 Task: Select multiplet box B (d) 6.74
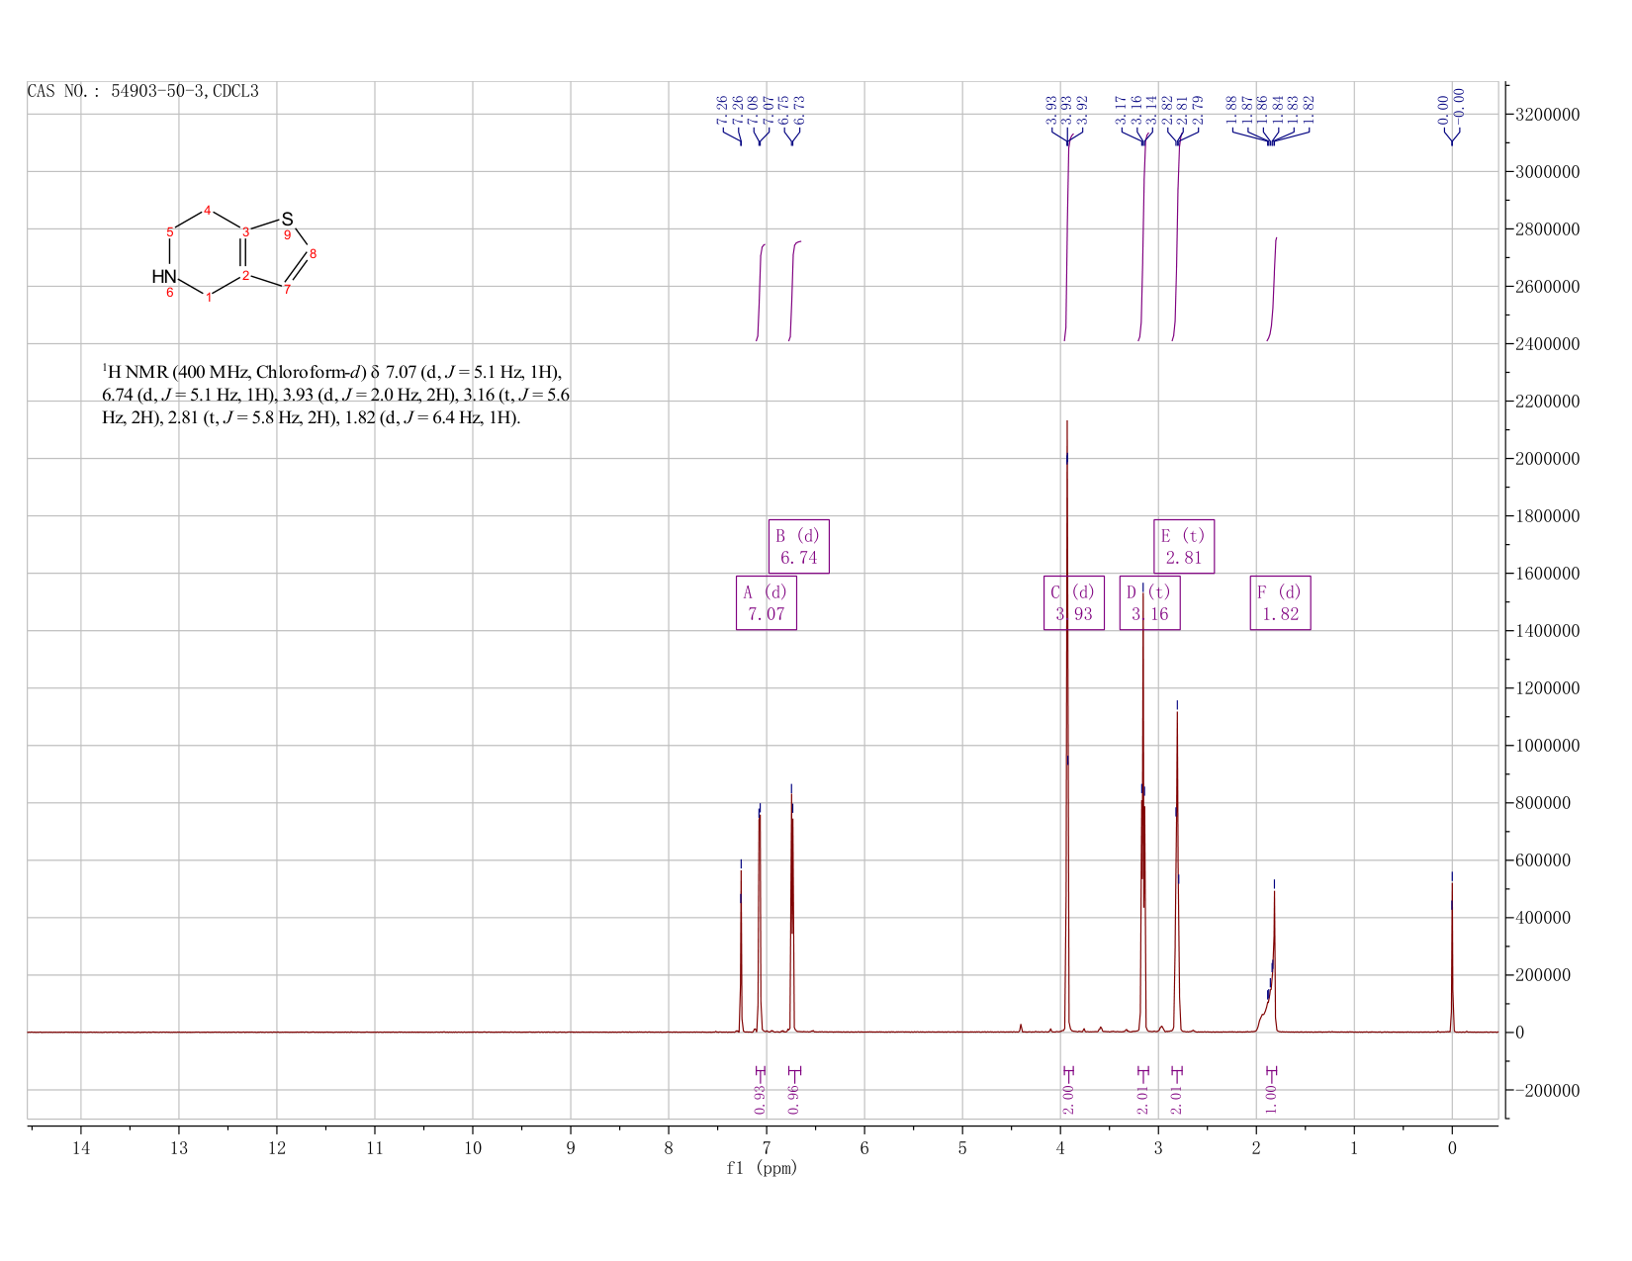(x=799, y=546)
